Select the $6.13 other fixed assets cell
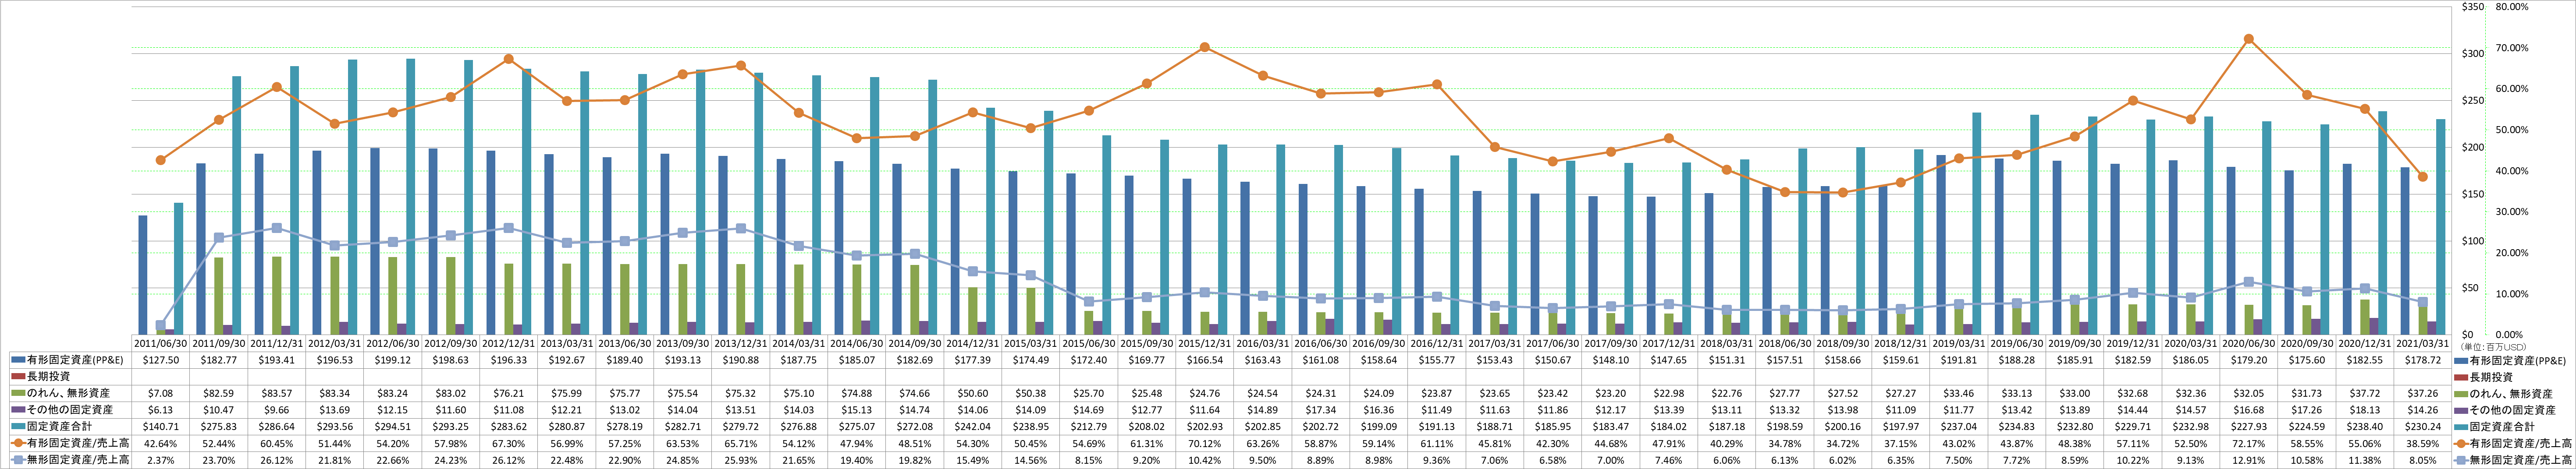 161,410
